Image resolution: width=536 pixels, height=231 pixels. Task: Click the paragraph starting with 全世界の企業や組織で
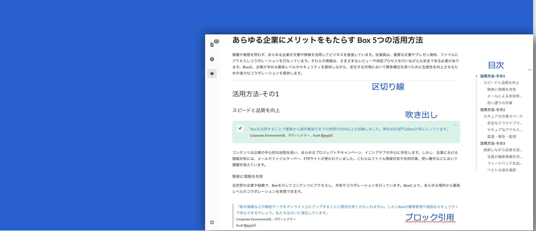point(346,189)
